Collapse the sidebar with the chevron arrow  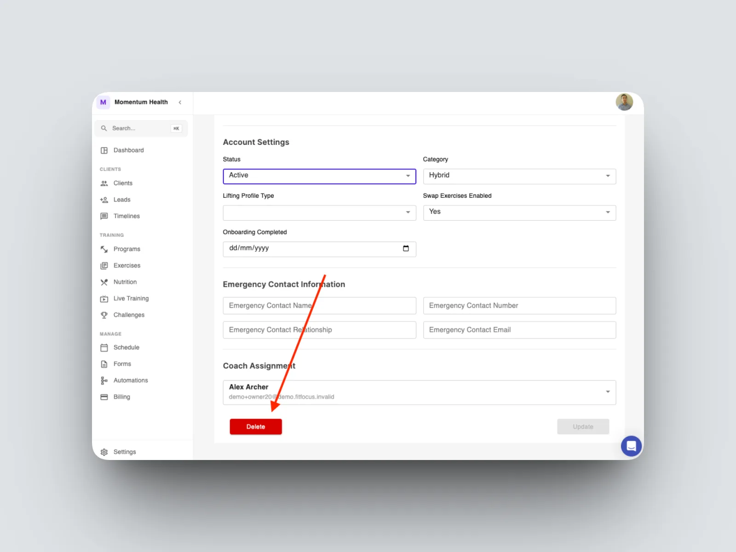(180, 102)
